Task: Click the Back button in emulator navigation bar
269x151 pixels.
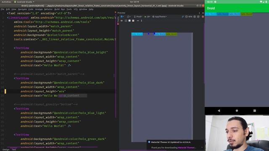Action: coord(219,111)
